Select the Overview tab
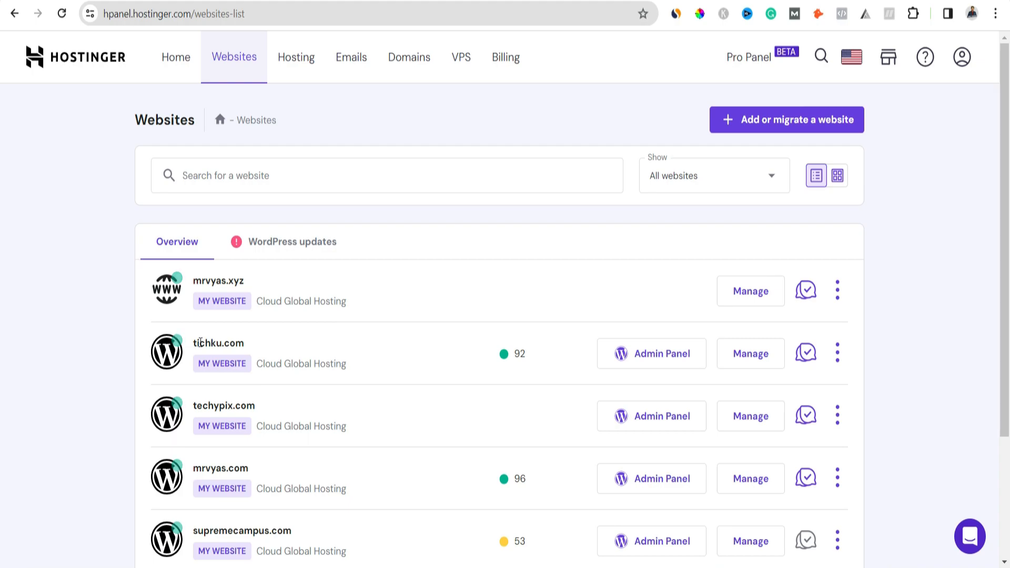This screenshot has height=568, width=1010. coord(177,241)
